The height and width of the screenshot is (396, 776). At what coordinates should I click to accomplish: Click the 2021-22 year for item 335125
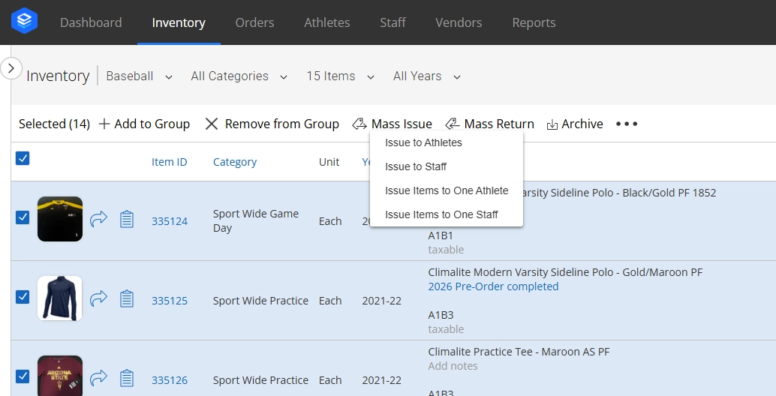(381, 301)
